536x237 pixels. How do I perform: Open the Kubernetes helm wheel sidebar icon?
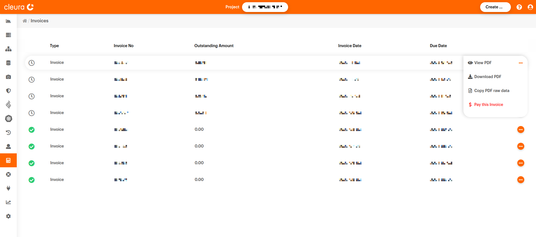coord(8,119)
